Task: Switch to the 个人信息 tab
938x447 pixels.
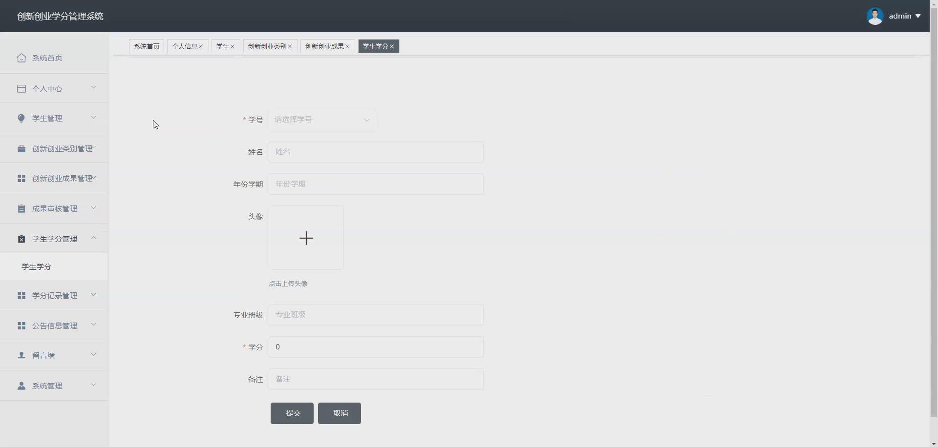Action: 185,46
